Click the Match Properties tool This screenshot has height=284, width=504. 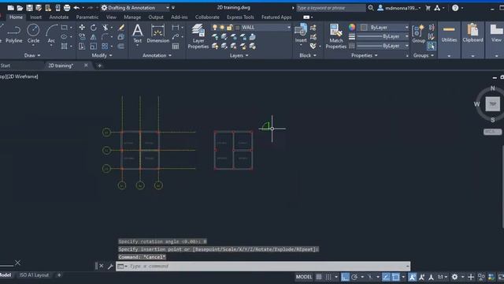coord(336,36)
